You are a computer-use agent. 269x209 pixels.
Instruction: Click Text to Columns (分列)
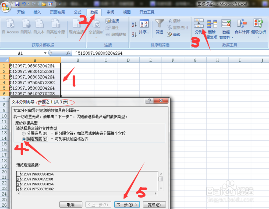[x=199, y=26]
